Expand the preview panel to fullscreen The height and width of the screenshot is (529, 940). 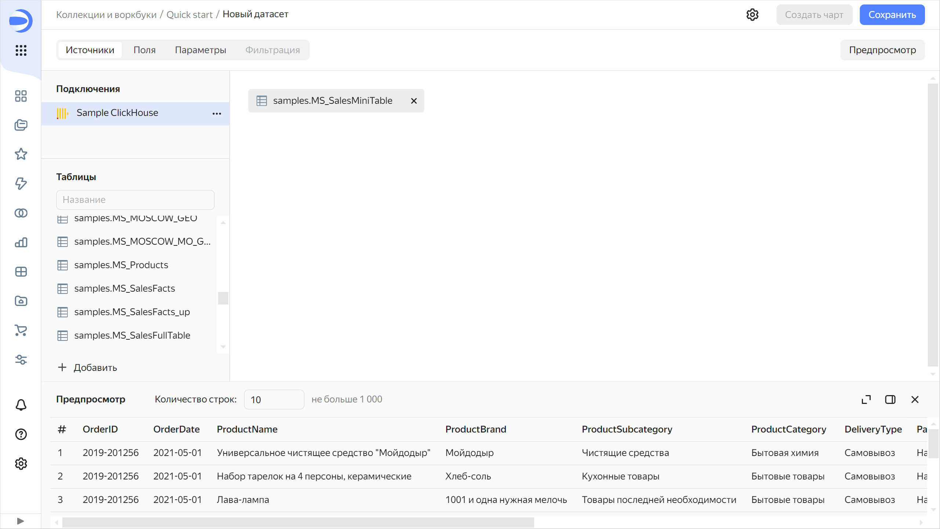point(866,399)
